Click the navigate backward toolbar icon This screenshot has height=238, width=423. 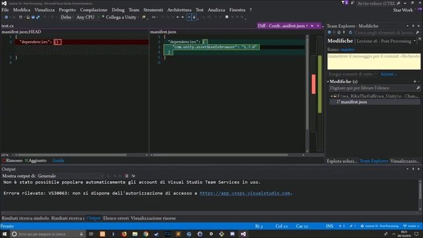(x=6, y=17)
